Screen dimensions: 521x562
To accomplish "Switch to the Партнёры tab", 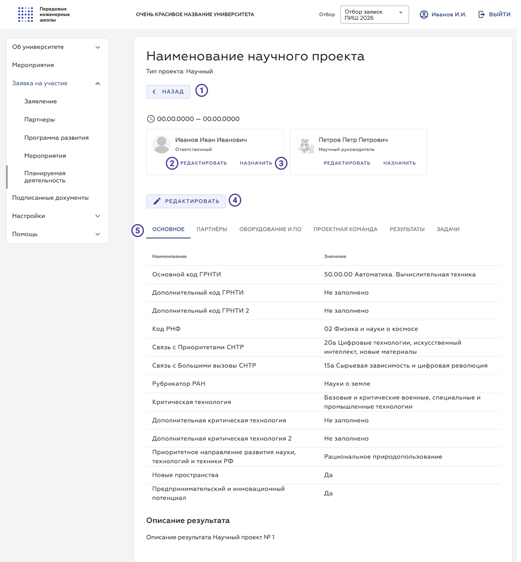I will (x=212, y=229).
